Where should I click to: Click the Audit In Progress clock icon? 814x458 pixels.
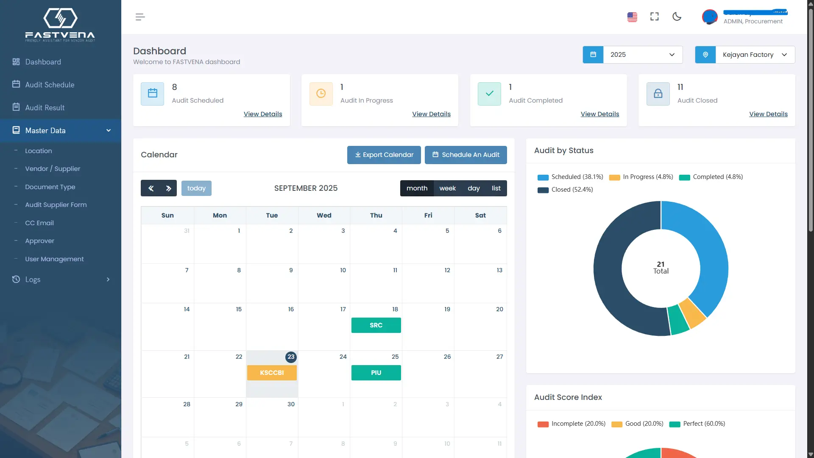[x=321, y=94]
